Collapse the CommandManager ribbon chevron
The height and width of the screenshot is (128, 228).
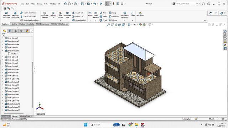[205, 21]
